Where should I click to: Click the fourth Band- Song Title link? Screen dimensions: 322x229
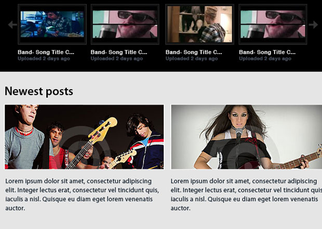tap(267, 52)
